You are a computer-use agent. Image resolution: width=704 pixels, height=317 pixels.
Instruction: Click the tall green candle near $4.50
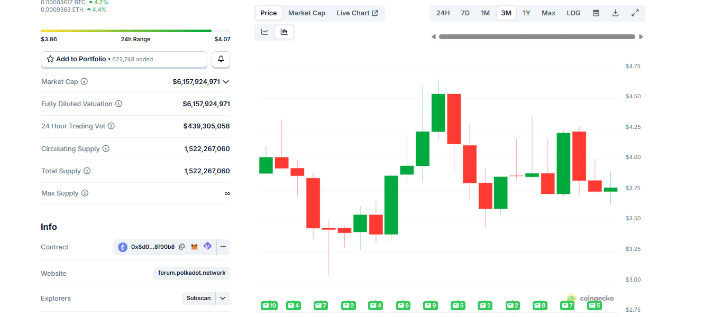point(438,113)
